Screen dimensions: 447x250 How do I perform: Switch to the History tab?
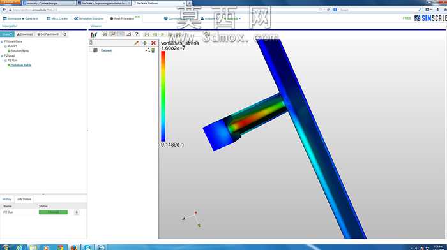click(x=7, y=199)
